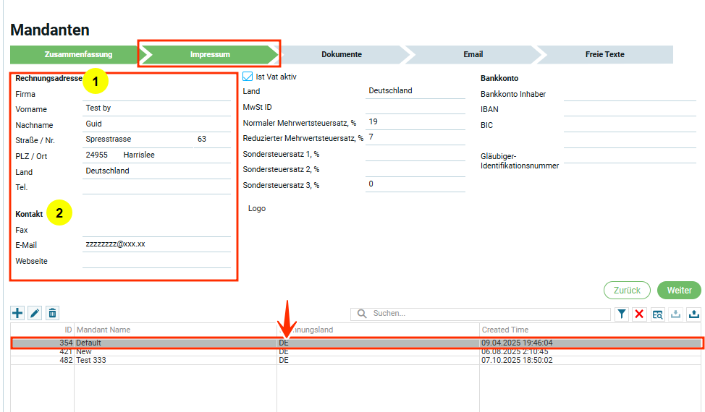Switch to the Dokumente step tab
This screenshot has width=705, height=412.
(x=341, y=55)
